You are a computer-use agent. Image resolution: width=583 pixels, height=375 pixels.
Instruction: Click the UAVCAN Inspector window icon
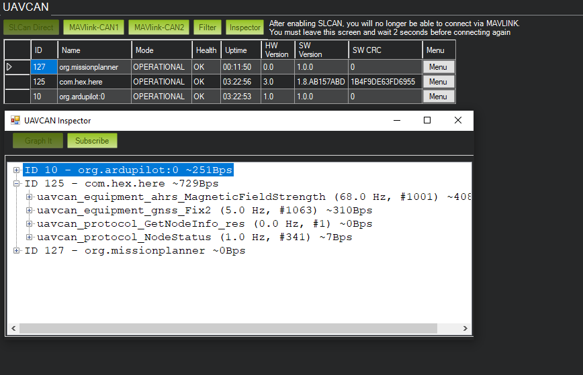[15, 121]
